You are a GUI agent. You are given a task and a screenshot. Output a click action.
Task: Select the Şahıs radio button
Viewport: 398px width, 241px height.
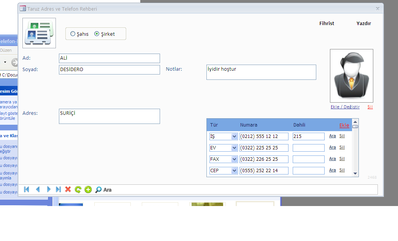[73, 34]
